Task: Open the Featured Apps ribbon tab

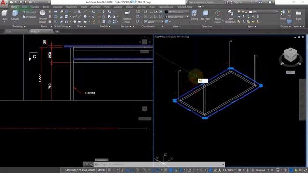Action: pyautogui.click(x=184, y=7)
